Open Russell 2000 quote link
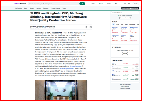The image size is (142, 101). click(115, 35)
